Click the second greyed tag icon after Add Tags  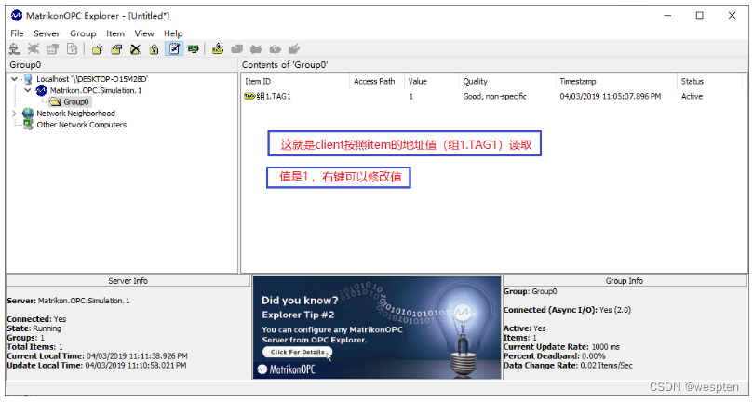[x=256, y=48]
